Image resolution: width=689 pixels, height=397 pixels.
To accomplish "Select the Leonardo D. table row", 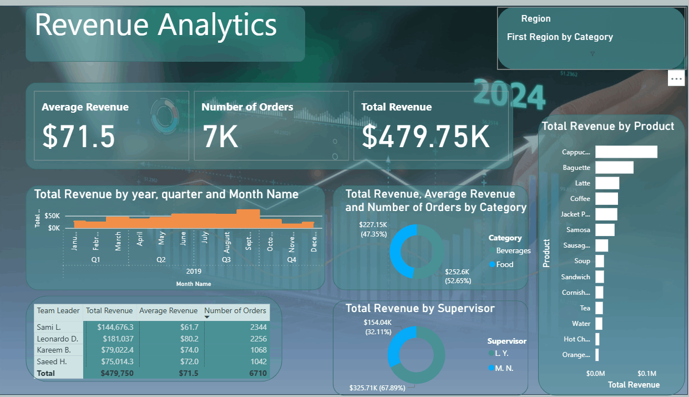I will [58, 339].
